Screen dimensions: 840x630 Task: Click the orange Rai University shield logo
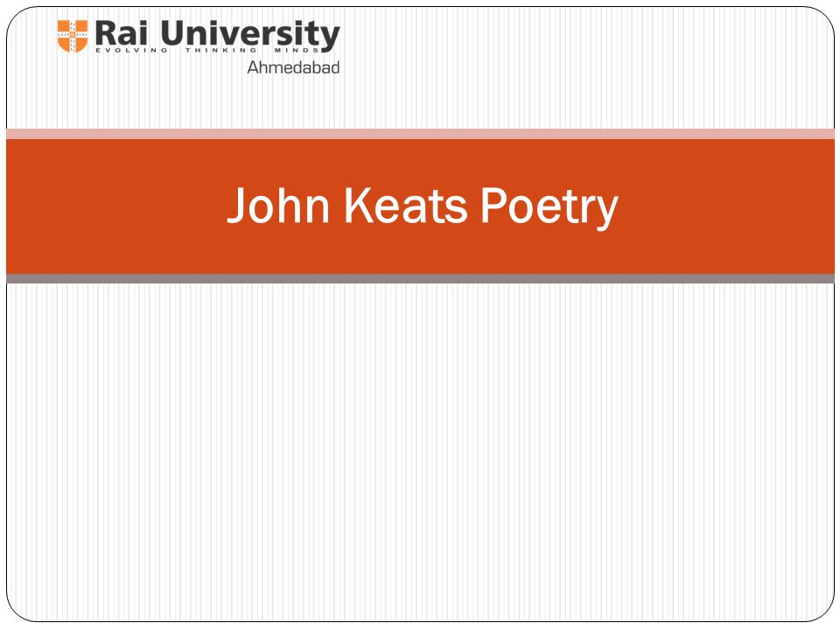click(x=73, y=36)
